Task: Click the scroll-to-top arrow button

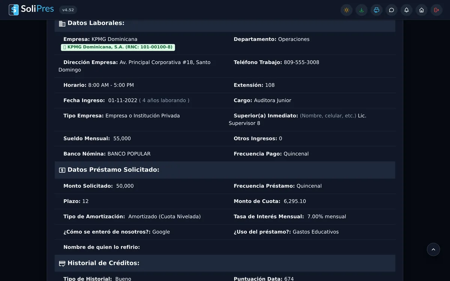Action: (433, 250)
